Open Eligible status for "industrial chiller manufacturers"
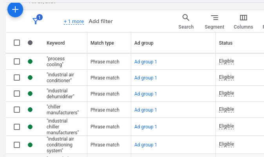Screen dimensions: 264x157 point(226,126)
